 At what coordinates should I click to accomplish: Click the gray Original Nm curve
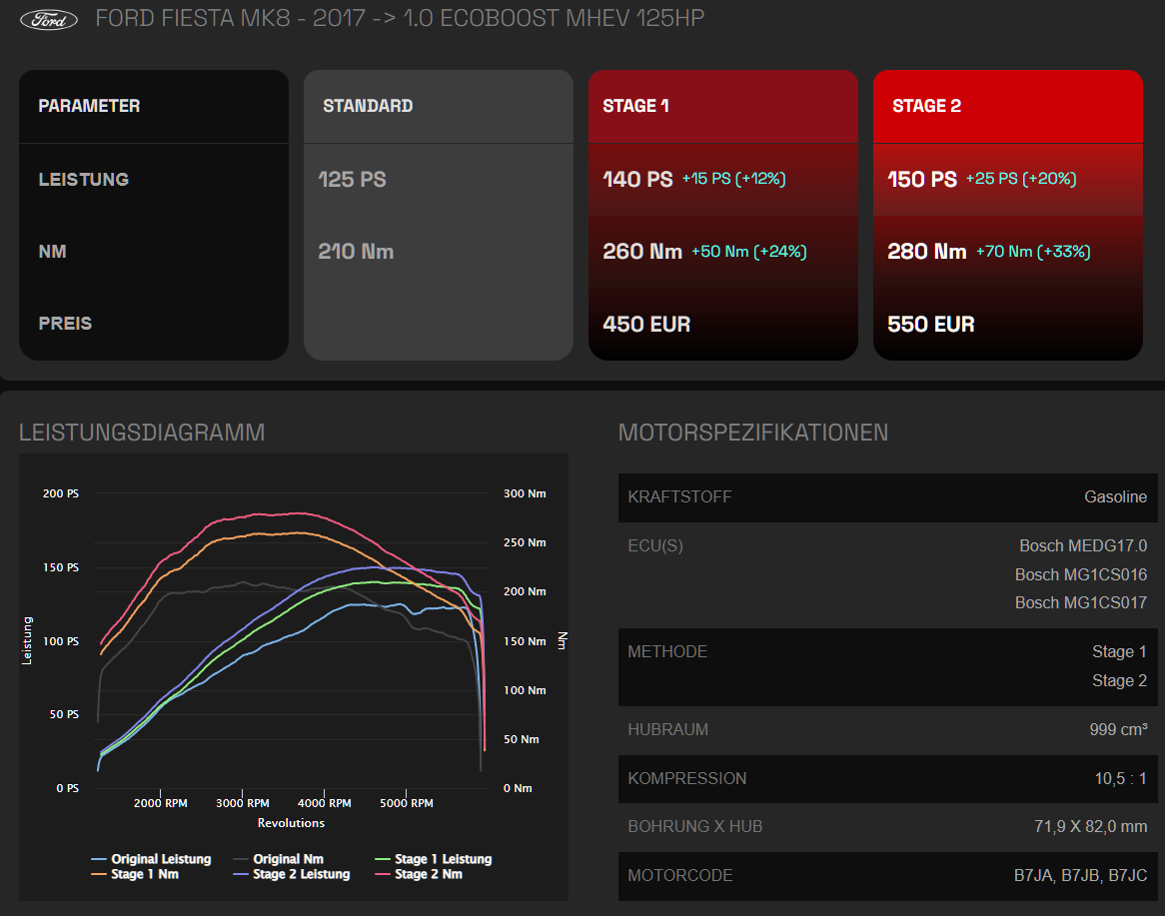coord(242,584)
